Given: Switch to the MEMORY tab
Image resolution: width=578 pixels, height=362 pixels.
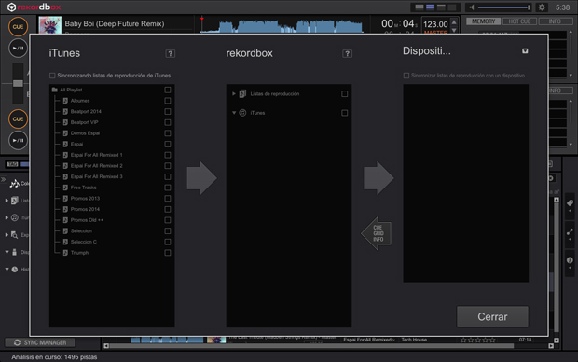Looking at the screenshot, I should pos(483,21).
